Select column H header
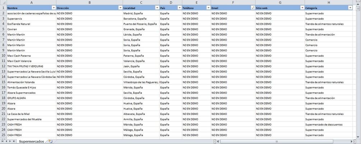Viewport: 361px width, 144px height. (x=329, y=2)
